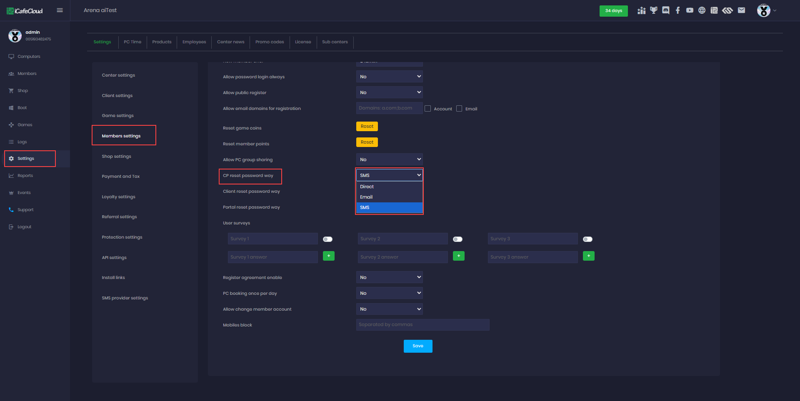Check the Email checkbox for email domains
The image size is (800, 401).
click(459, 109)
